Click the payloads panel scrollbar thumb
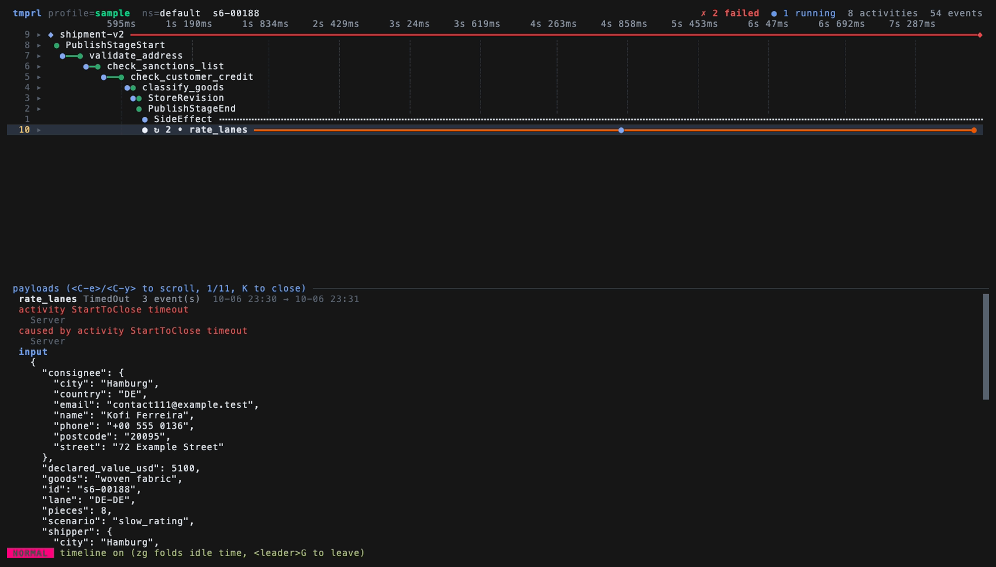Image resolution: width=996 pixels, height=567 pixels. (986, 347)
